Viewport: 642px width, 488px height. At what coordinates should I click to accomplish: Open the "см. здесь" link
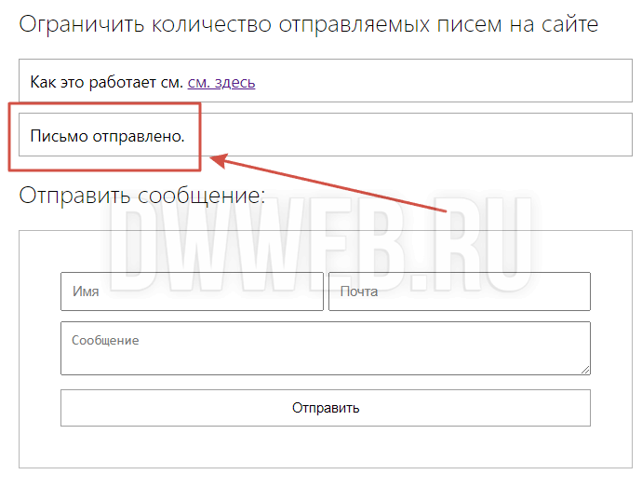tap(221, 82)
